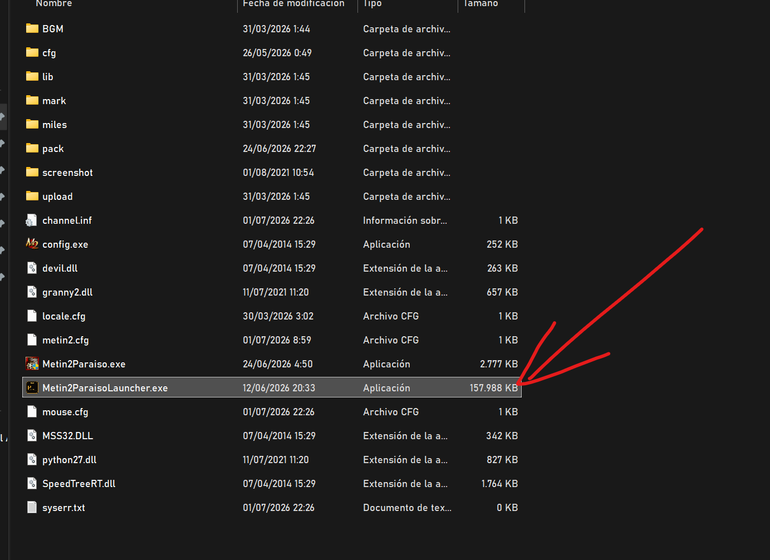
Task: Sort files by Nombre column header
Action: [54, 4]
